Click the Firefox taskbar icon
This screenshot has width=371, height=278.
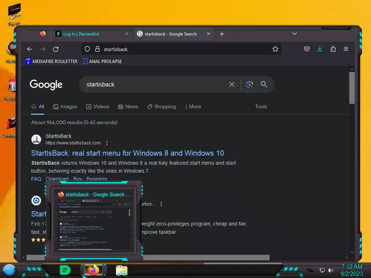[x=93, y=270]
